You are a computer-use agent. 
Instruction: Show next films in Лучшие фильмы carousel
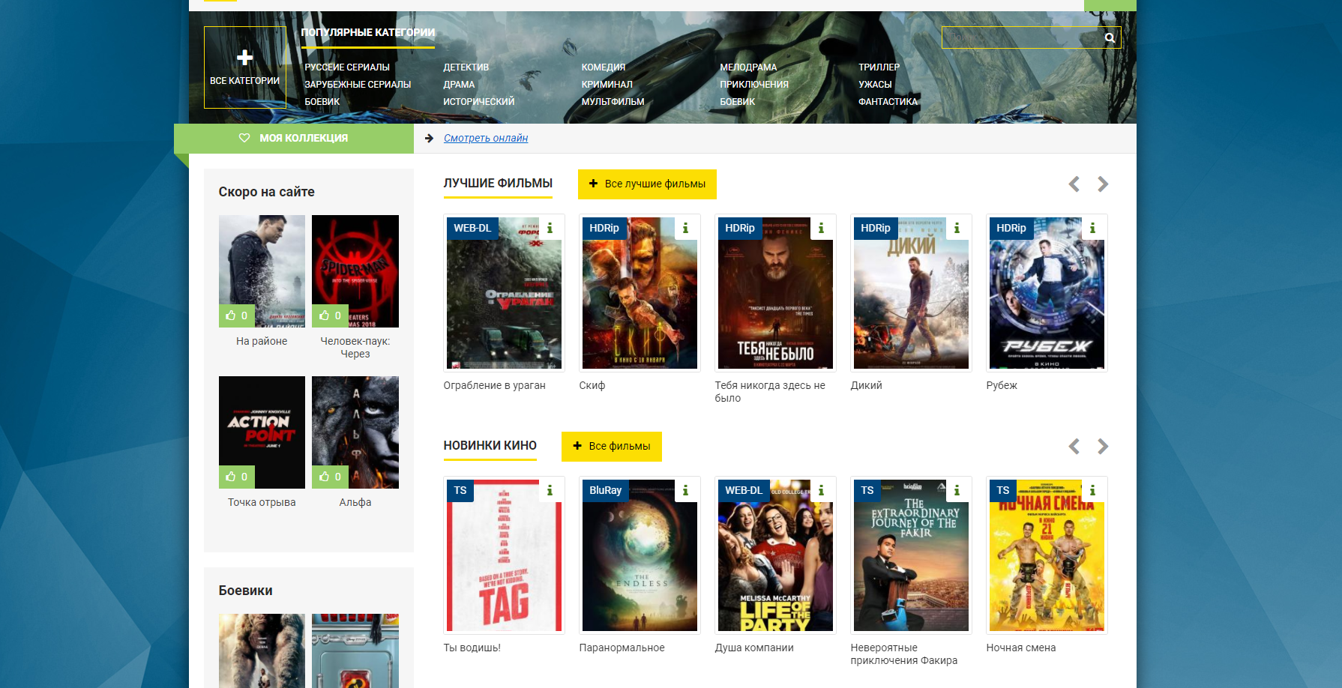[x=1103, y=184]
